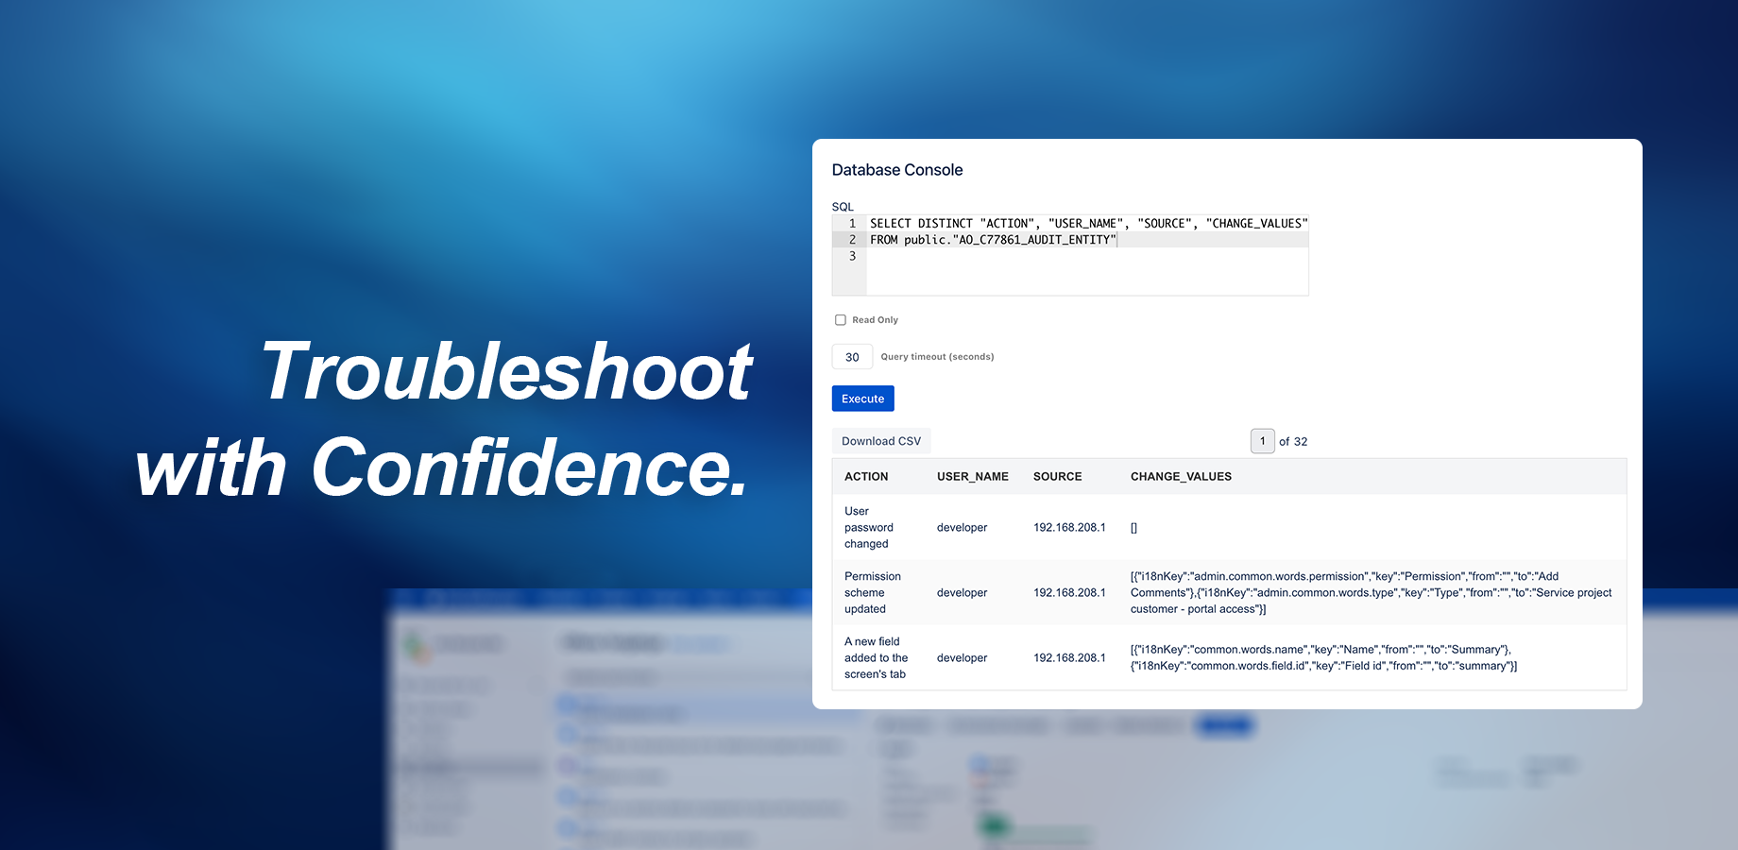Click the USER_NAME column header
The width and height of the screenshot is (1738, 850).
[973, 477]
